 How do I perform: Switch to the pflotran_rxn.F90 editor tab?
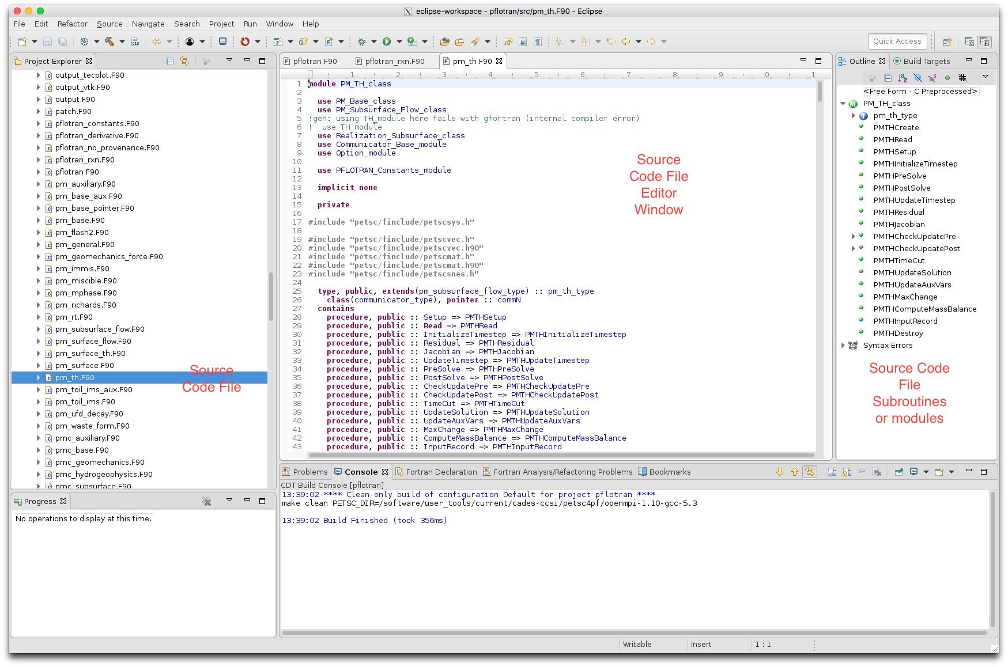click(x=394, y=61)
